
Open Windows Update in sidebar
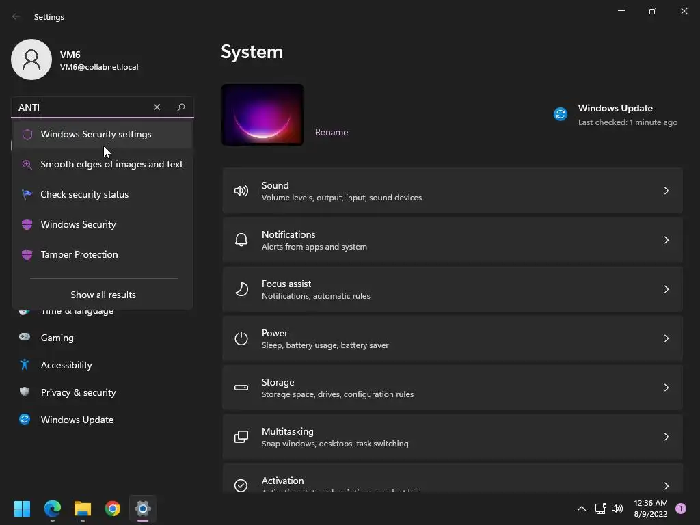[x=77, y=420]
